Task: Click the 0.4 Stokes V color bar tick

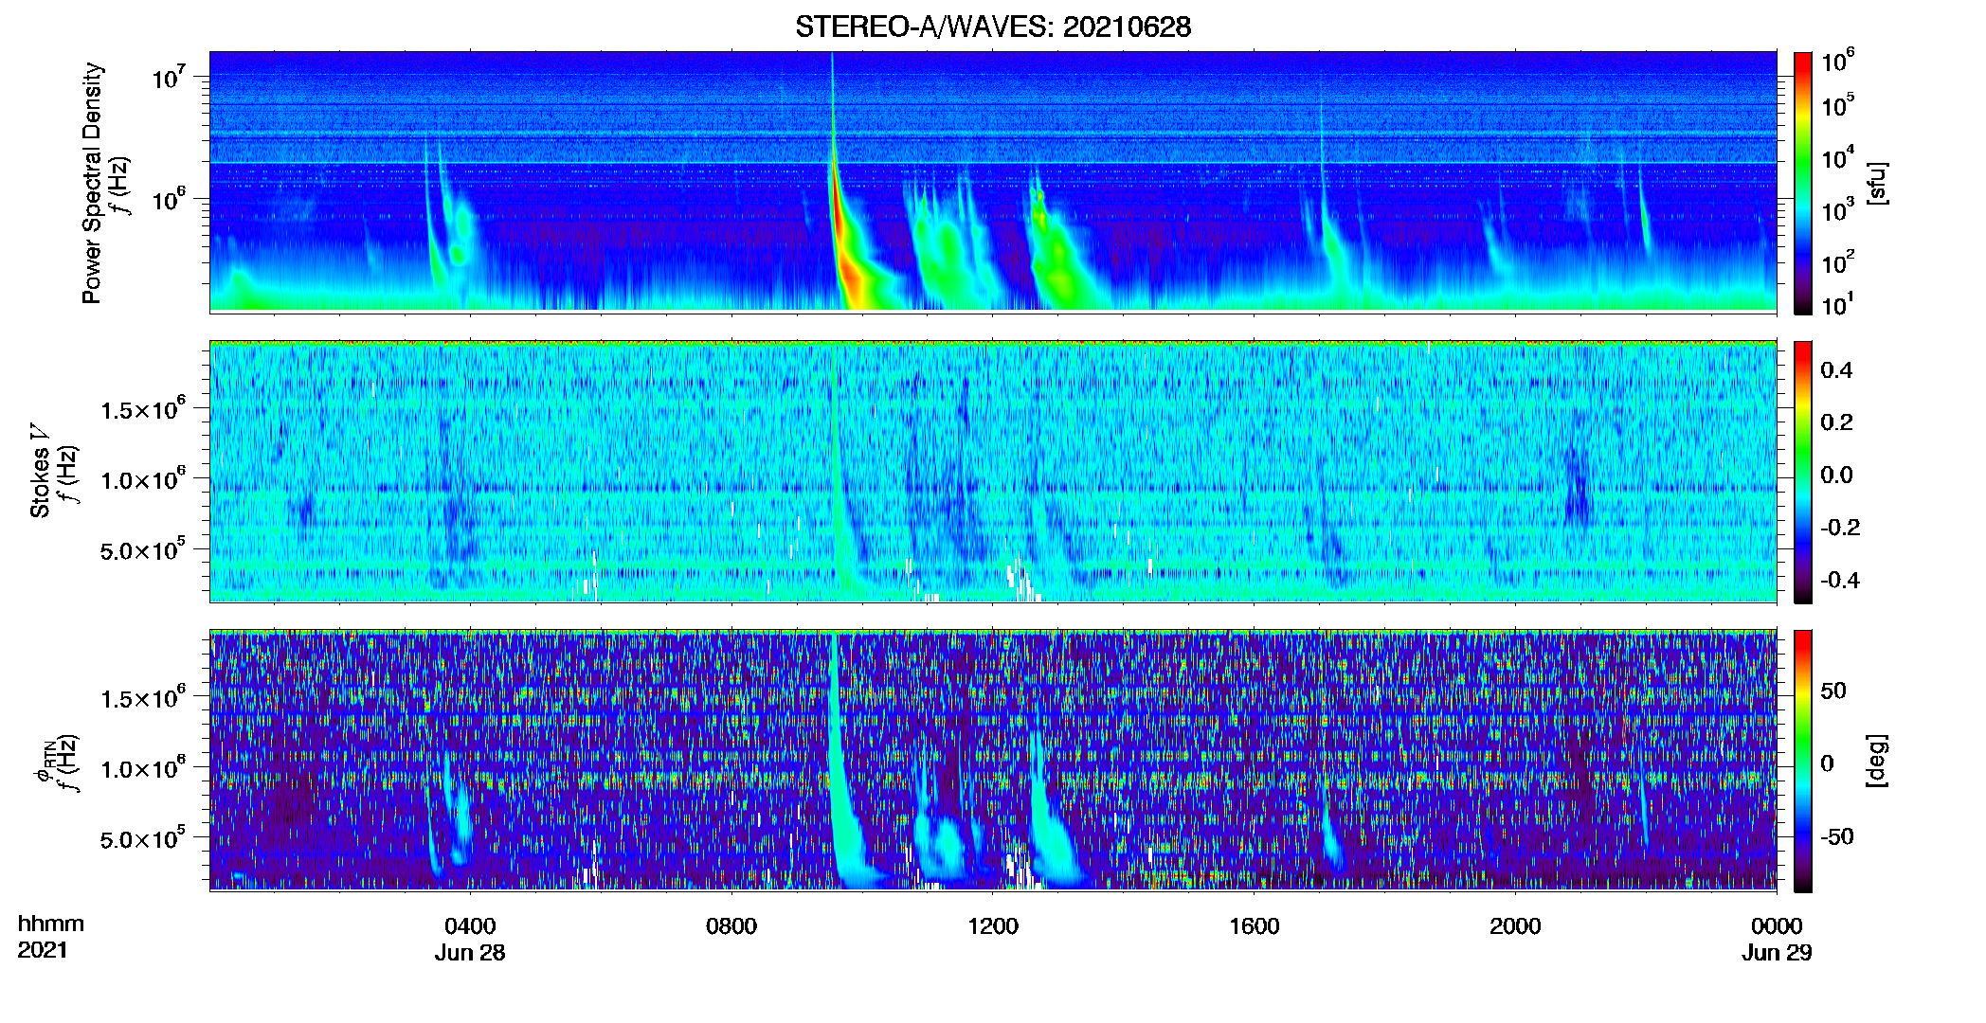Action: (1836, 370)
